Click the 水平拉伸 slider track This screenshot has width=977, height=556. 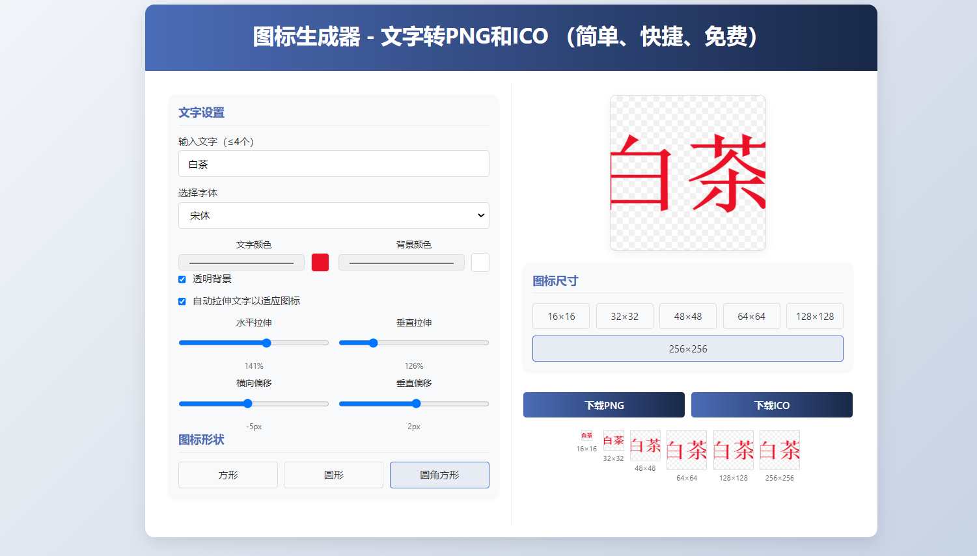click(299, 343)
